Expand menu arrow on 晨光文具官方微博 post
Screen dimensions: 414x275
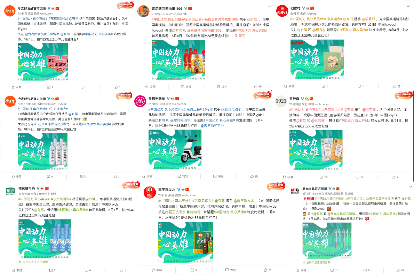point(411,187)
